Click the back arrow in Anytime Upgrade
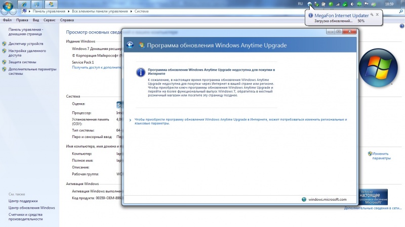Viewport: 405px width, 227px height. (x=130, y=45)
